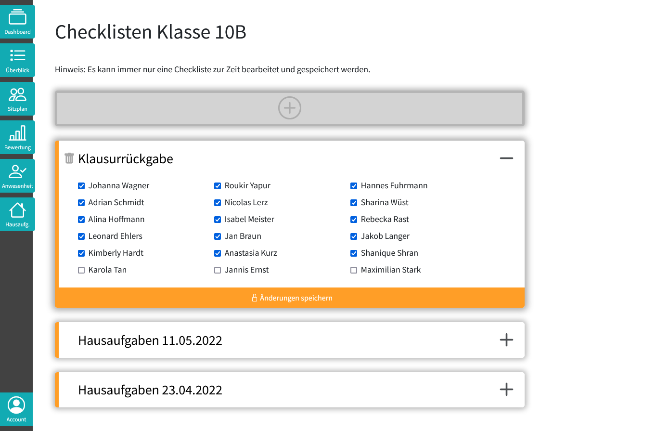Expand Hausaufgaben 23.04.2022 with plus
This screenshot has height=431, width=669.
[506, 390]
